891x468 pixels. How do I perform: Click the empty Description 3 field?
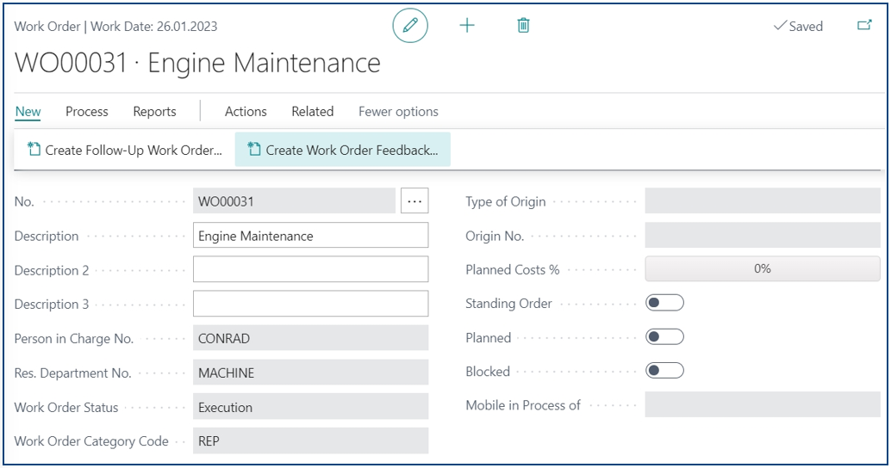(x=311, y=304)
